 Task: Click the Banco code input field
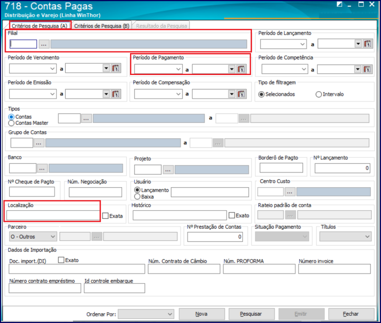tap(22, 168)
